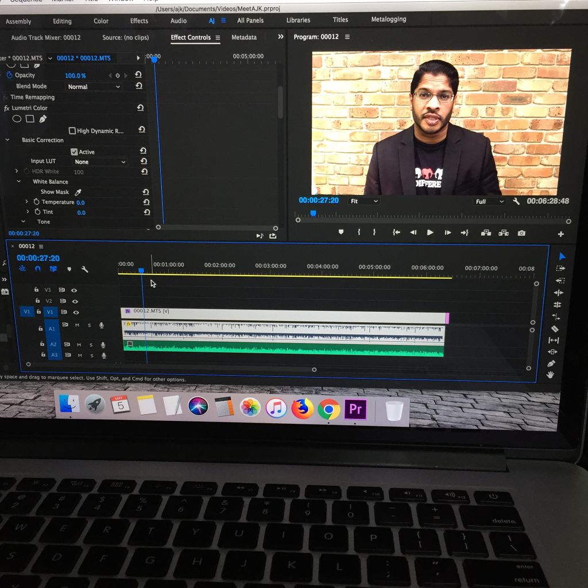Image resolution: width=588 pixels, height=588 pixels.
Task: Open Google Chrome from the dock
Action: (x=329, y=409)
